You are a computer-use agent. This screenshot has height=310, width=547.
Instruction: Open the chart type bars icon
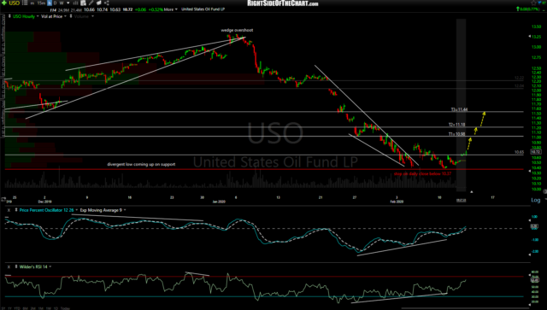coord(75,3)
